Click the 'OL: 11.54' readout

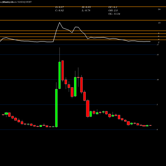[114, 14]
